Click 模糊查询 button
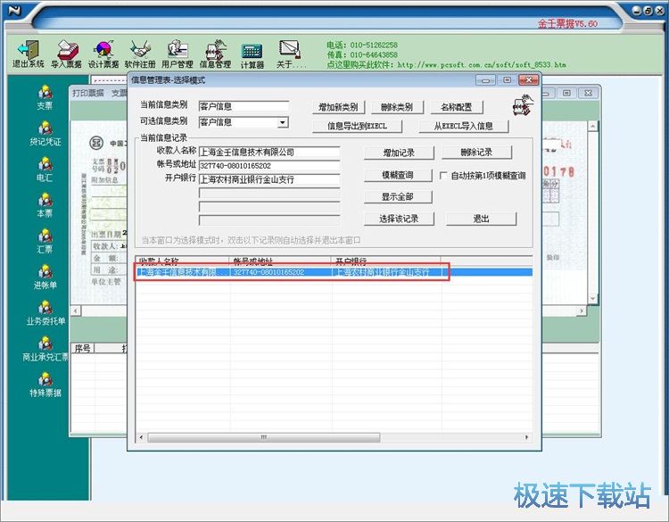Screen dimensions: 669x522 [398, 175]
